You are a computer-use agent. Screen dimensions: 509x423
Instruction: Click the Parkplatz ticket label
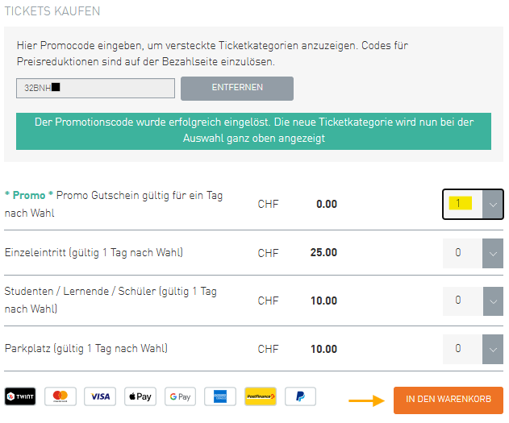click(86, 349)
